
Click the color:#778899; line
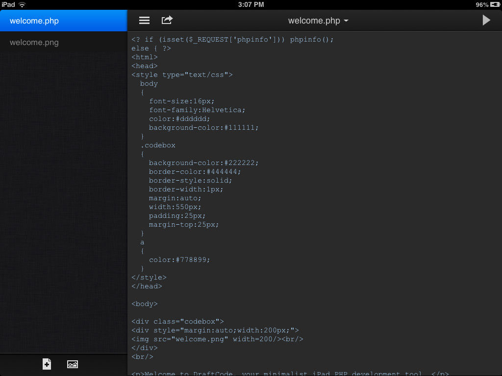click(179, 259)
